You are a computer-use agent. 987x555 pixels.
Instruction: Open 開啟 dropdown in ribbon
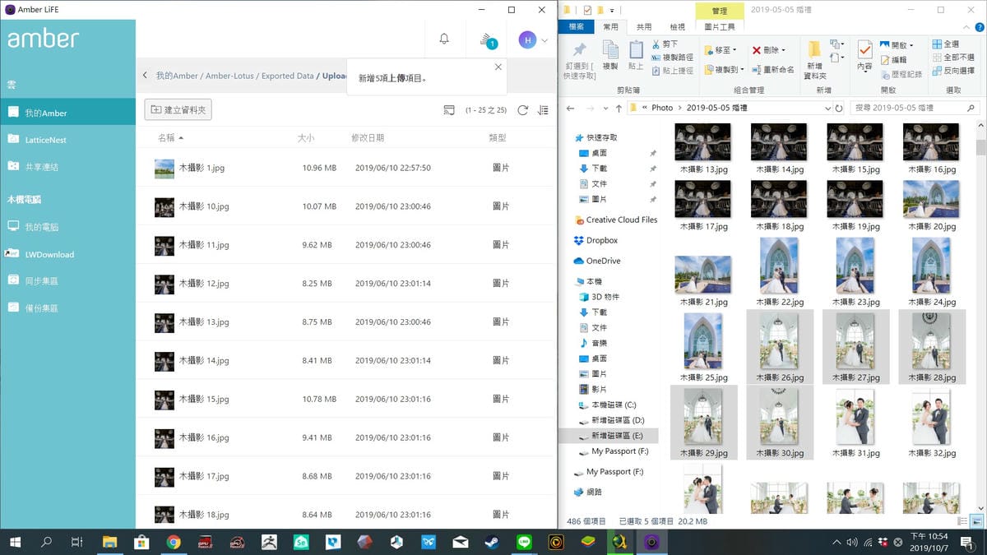[898, 45]
